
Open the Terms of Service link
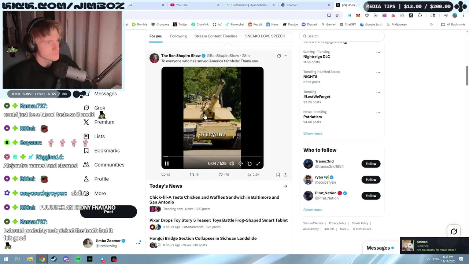[x=313, y=223]
